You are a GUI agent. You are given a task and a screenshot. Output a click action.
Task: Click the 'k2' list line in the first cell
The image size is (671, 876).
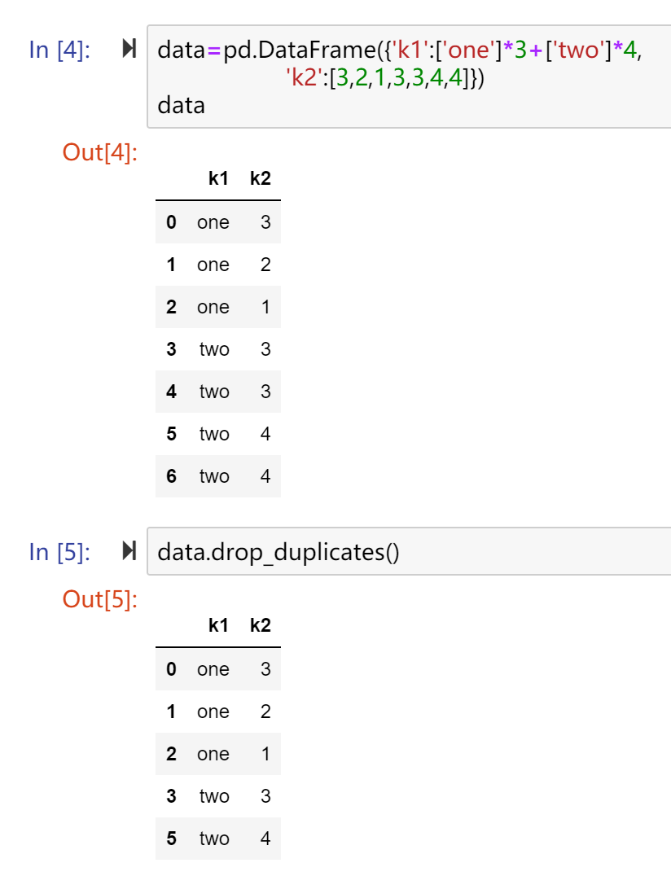pos(385,77)
